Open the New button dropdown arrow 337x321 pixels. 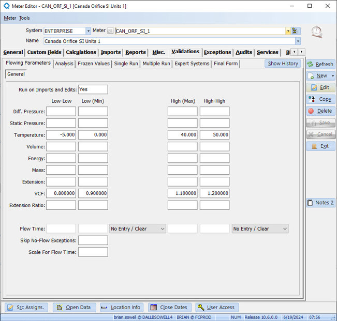coord(333,76)
